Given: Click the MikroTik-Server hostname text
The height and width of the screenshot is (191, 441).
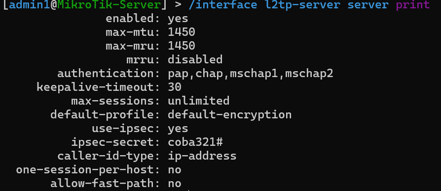Looking at the screenshot, I should tap(109, 5).
